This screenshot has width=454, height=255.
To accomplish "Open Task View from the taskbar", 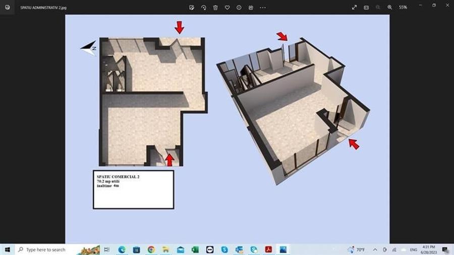I will pyautogui.click(x=107, y=249).
